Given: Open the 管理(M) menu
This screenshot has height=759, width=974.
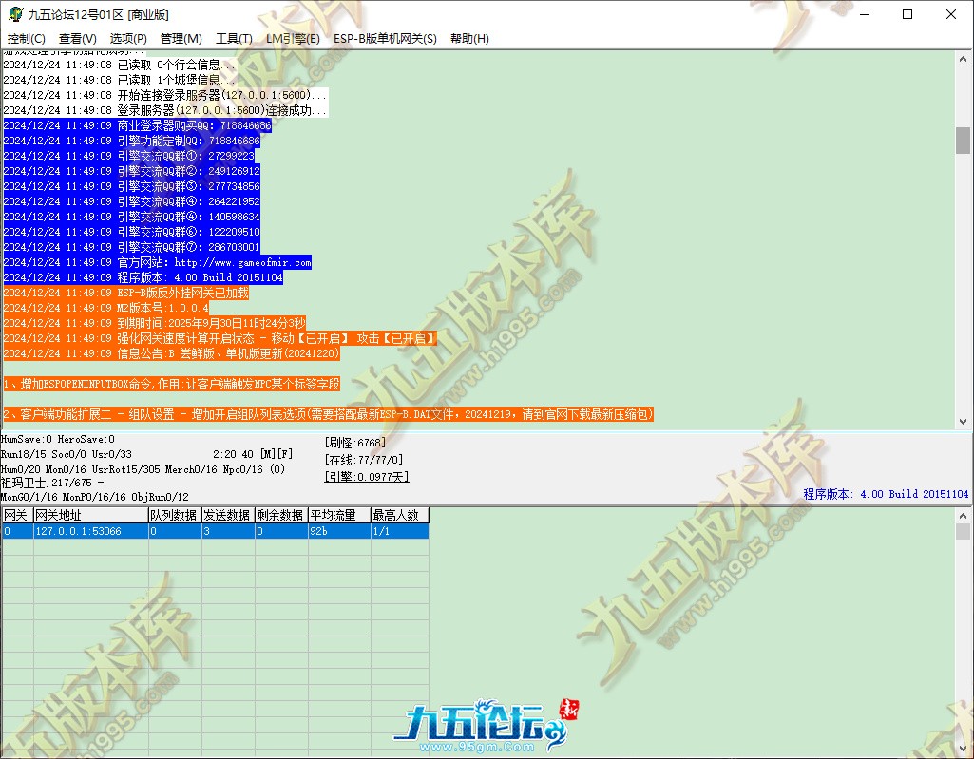Looking at the screenshot, I should tap(181, 39).
